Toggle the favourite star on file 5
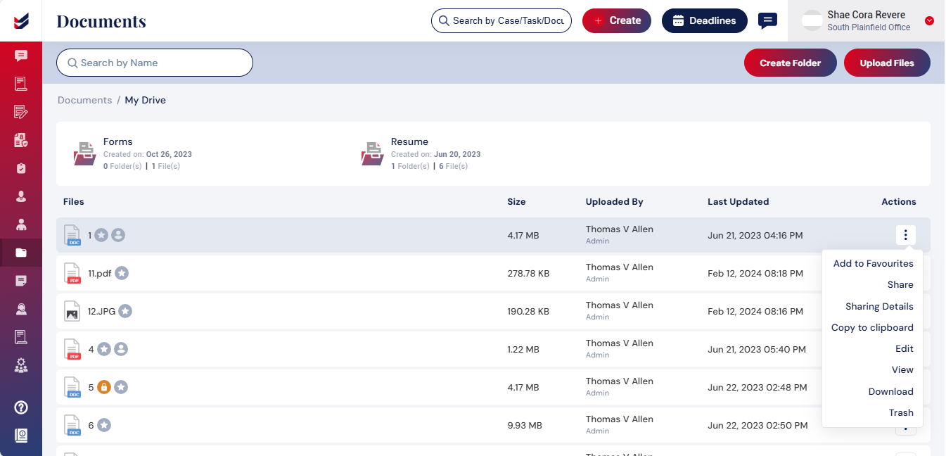Viewport: 946px width, 456px height. [x=121, y=387]
